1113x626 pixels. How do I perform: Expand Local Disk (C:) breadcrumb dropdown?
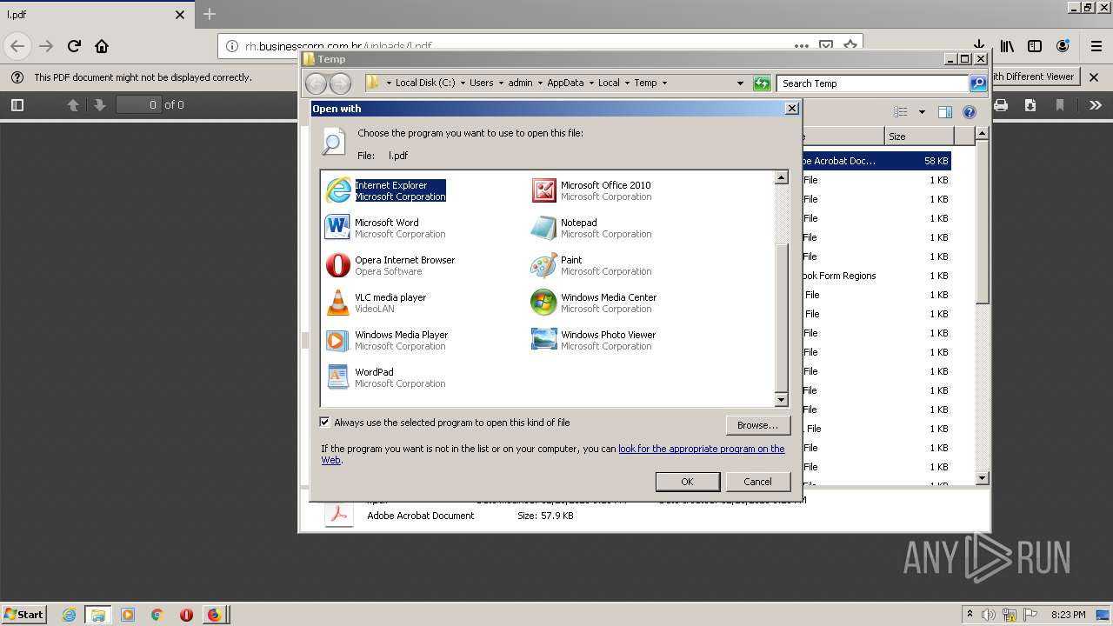coord(463,83)
